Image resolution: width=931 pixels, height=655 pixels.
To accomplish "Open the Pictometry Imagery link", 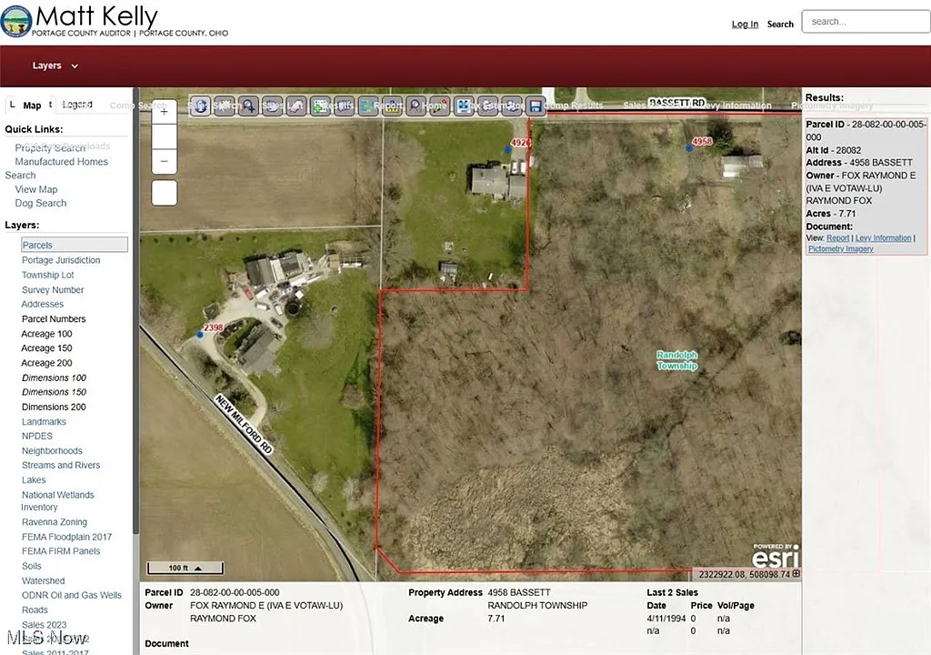I will click(x=840, y=249).
